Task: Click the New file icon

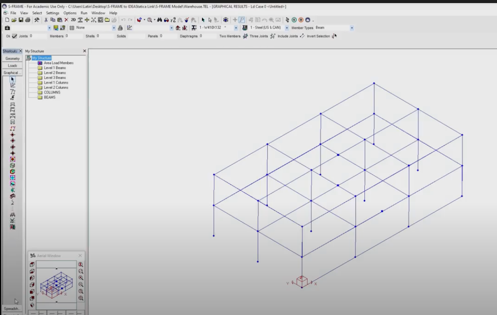Action: coord(7,20)
